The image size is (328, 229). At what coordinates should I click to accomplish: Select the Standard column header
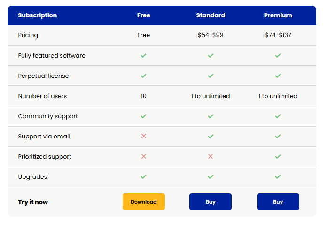pyautogui.click(x=211, y=15)
